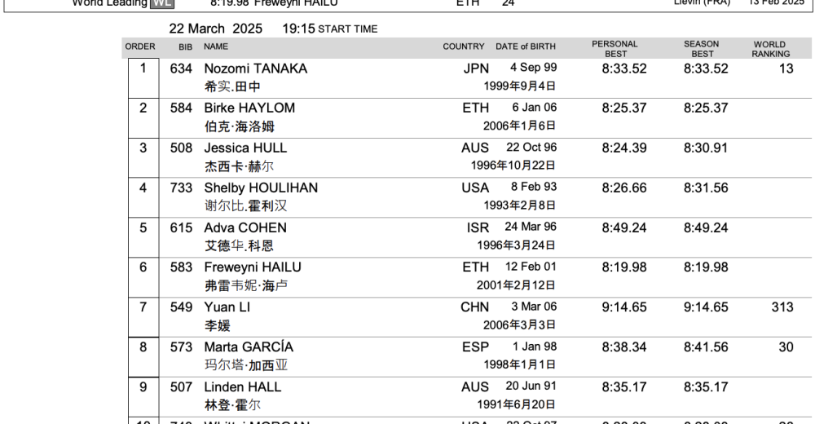Click the DATE of BIRTH column header
Image resolution: width=815 pixels, height=424 pixels.
(x=526, y=46)
